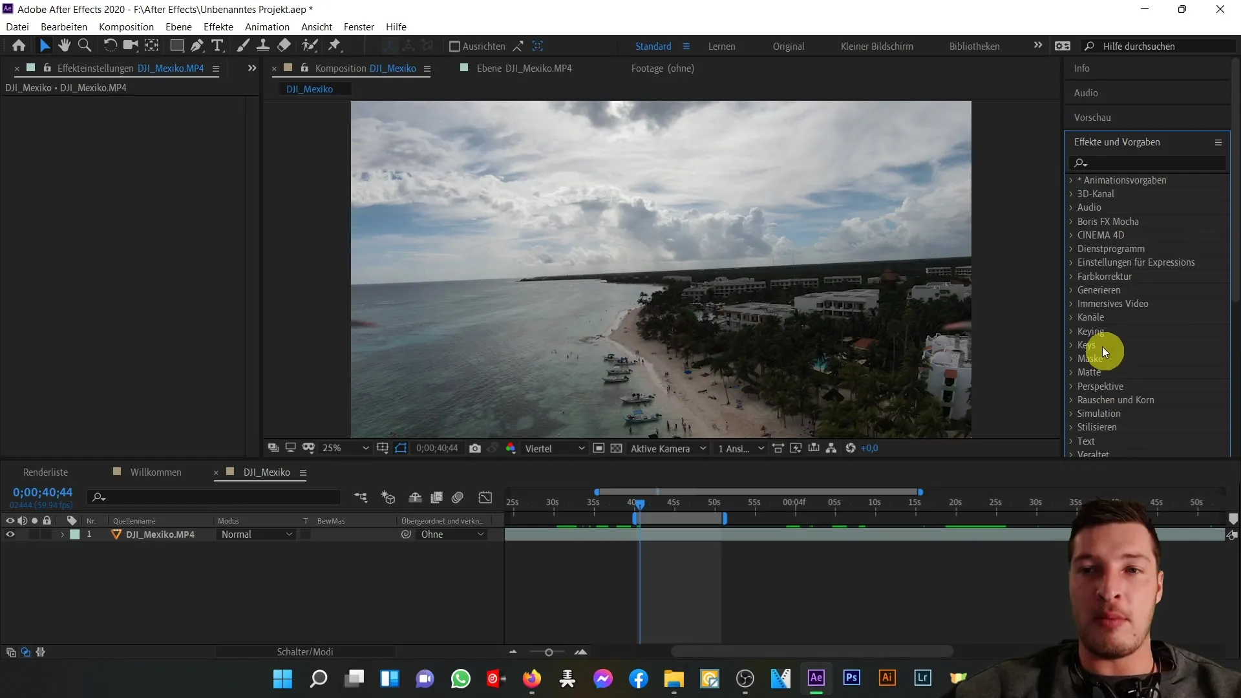Select the Clone Stamp tool
1241x698 pixels.
263,46
